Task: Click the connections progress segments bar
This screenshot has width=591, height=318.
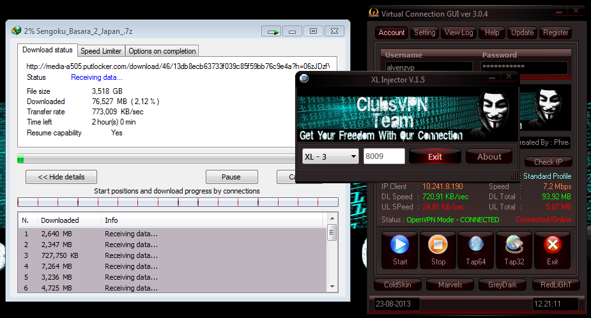Action: [178, 202]
